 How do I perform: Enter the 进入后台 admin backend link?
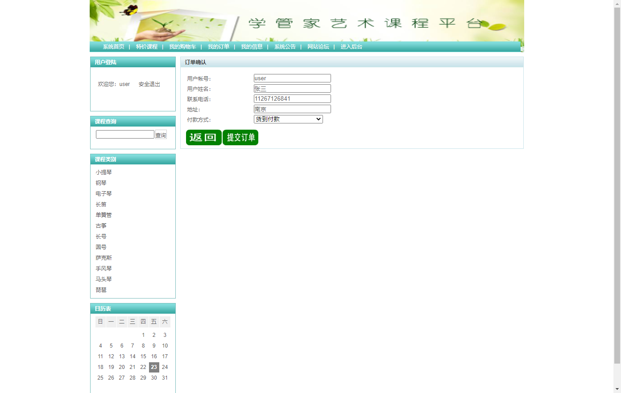point(352,47)
